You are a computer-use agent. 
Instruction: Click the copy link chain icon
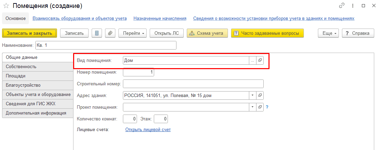(342, 6)
